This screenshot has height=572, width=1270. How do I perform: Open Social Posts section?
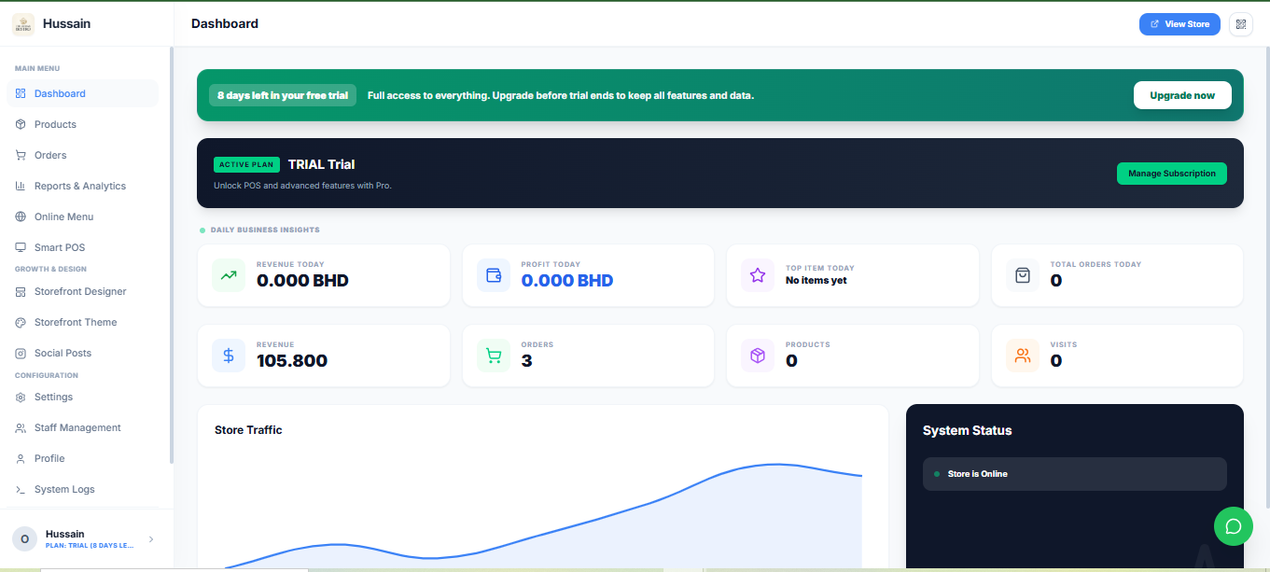coord(82,353)
